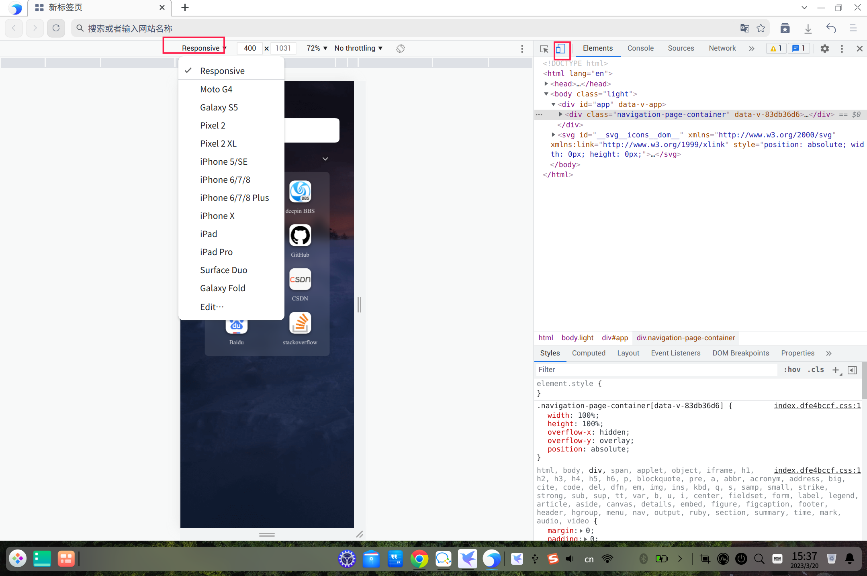The image size is (867, 576).
Task: Expand the head element node
Action: click(x=546, y=84)
